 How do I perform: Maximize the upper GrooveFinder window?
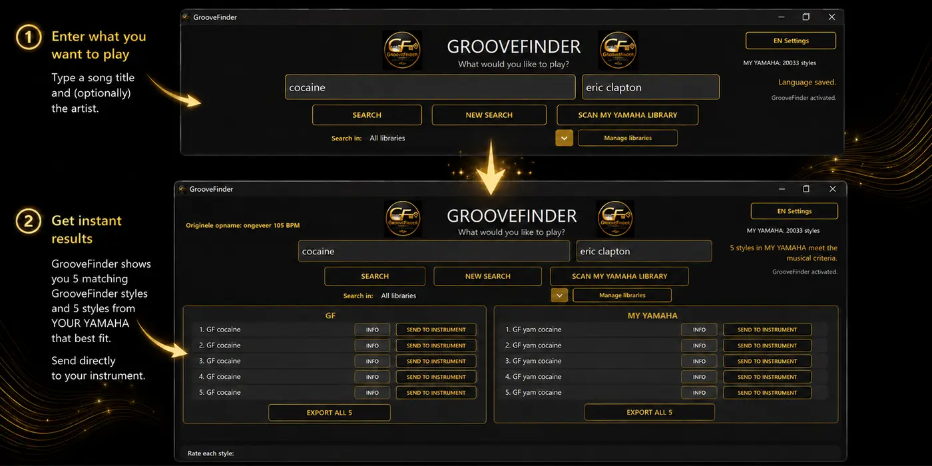806,17
